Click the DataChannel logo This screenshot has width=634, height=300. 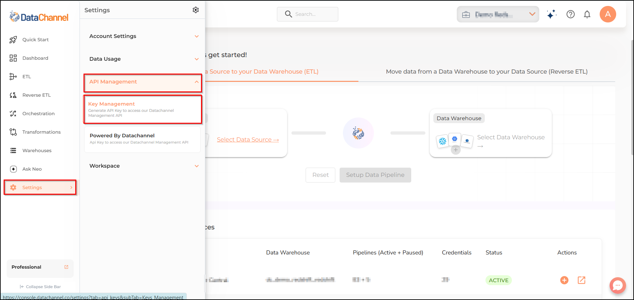pos(39,17)
